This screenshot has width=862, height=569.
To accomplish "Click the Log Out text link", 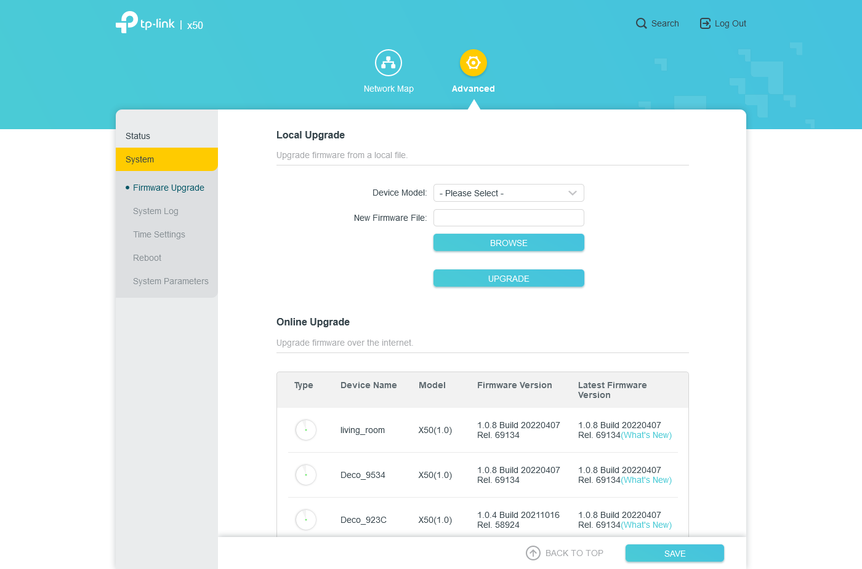I will click(x=730, y=23).
